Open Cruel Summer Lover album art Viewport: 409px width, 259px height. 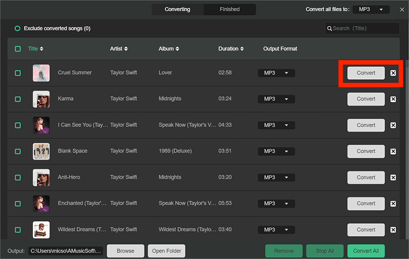click(x=41, y=73)
